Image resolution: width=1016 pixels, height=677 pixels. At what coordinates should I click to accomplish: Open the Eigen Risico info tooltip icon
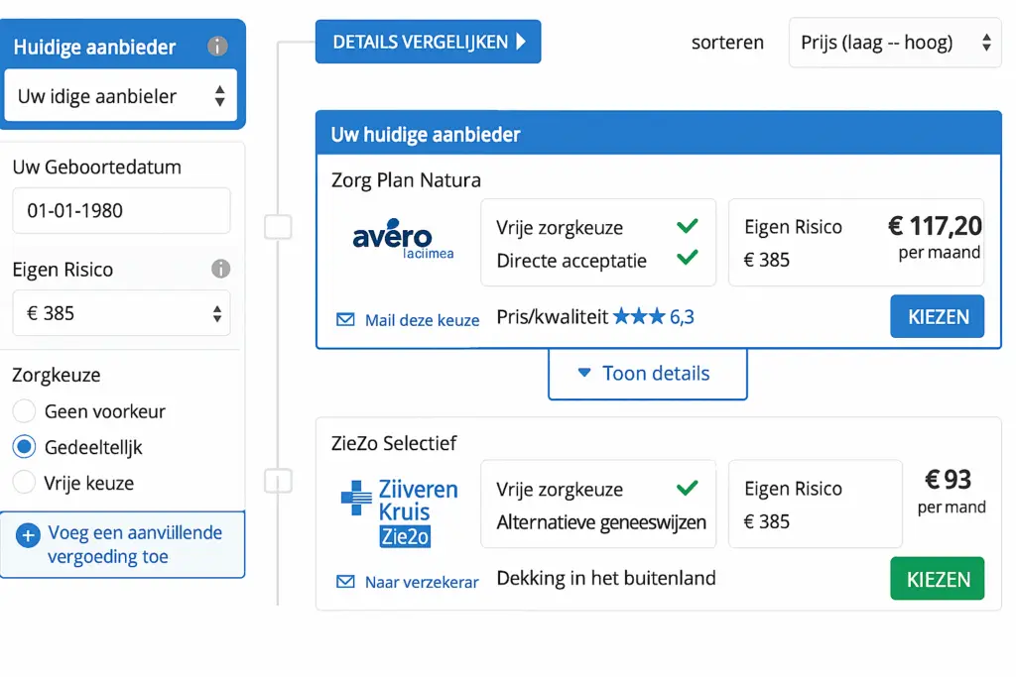(x=222, y=269)
